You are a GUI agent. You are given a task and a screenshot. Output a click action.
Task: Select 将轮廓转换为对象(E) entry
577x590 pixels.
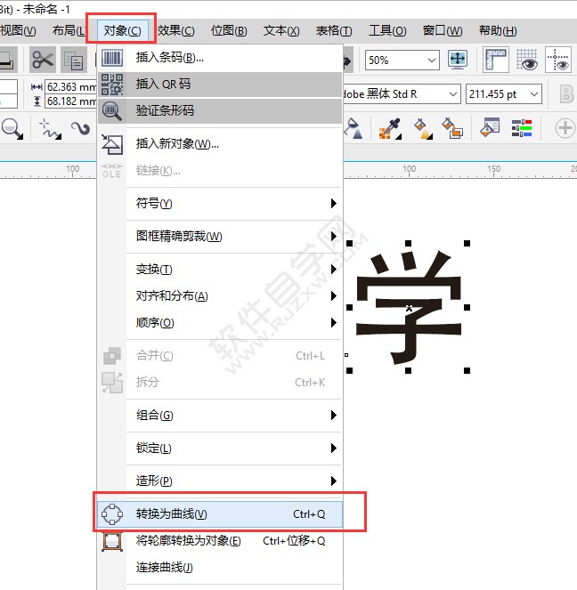point(220,541)
